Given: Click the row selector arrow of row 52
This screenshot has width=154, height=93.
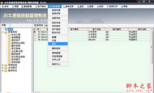Looking at the screenshot, I should (35, 32).
